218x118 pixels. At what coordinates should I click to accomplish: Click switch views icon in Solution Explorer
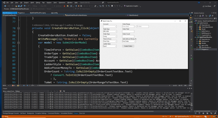pos(203,16)
